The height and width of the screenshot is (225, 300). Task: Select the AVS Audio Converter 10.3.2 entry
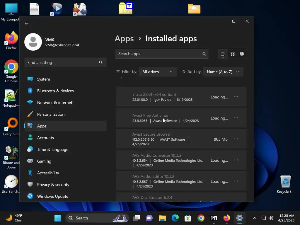pyautogui.click(x=181, y=160)
